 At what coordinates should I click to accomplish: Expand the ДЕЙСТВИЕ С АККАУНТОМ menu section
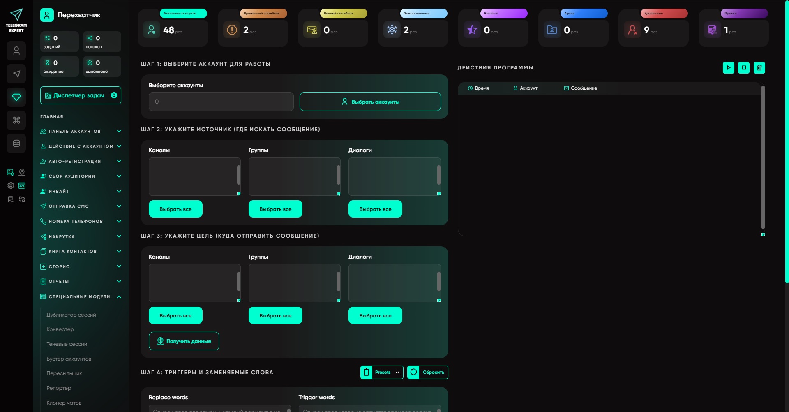[81, 146]
